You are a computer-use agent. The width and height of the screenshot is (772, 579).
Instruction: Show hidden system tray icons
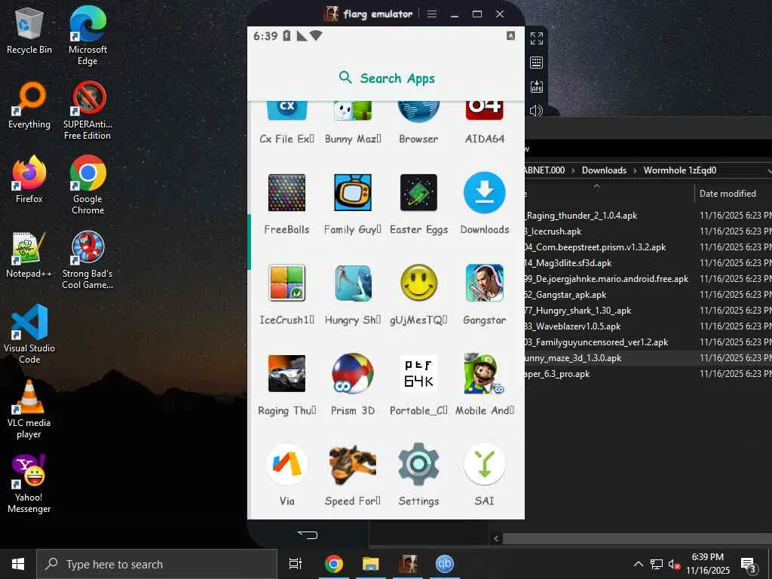click(x=638, y=564)
